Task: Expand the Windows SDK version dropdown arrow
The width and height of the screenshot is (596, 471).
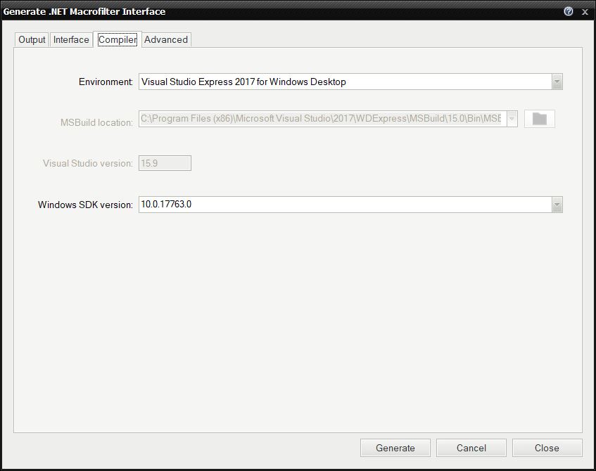Action: point(557,205)
